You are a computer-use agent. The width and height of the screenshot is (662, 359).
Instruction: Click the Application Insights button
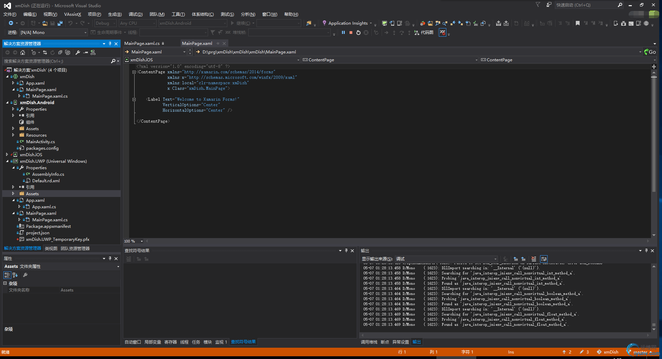point(347,23)
